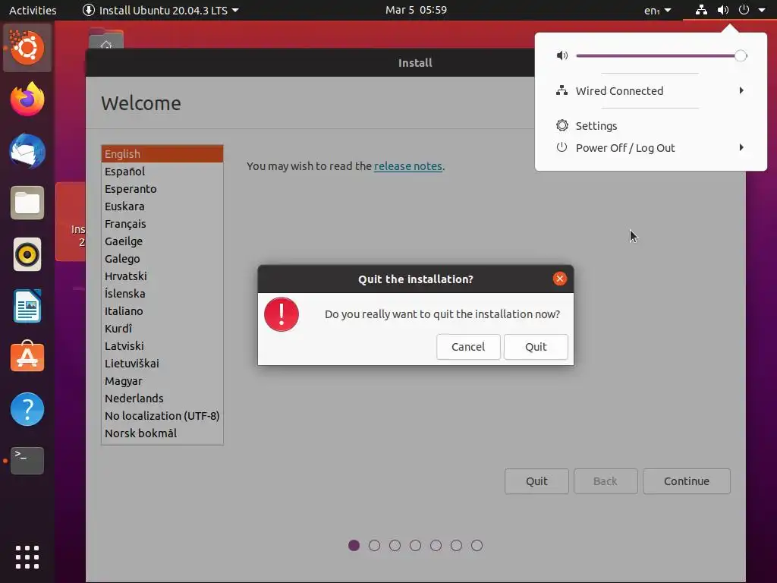The width and height of the screenshot is (777, 583).
Task: Open the Files manager dock icon
Action: point(27,203)
